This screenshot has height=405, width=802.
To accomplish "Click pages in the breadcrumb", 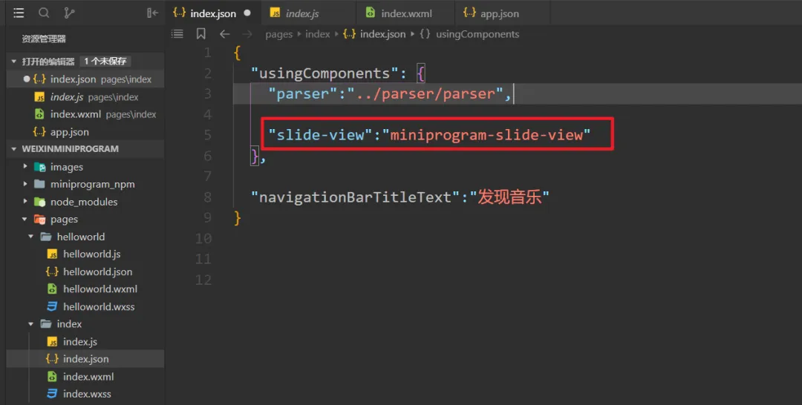I will (278, 34).
